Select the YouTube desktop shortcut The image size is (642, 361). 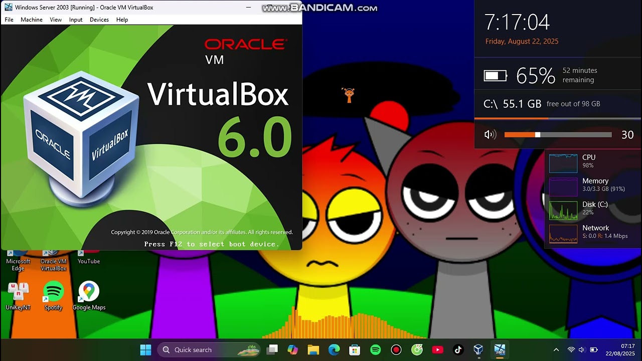[89, 258]
